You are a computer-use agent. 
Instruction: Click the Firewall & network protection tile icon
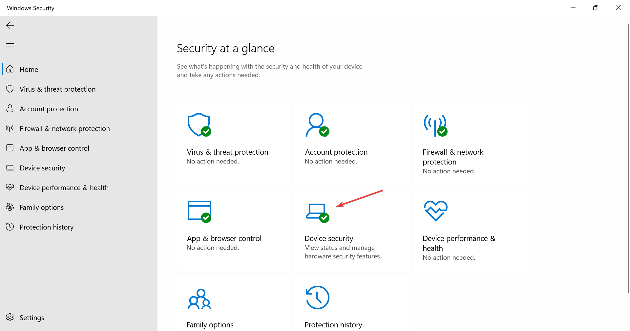[x=435, y=125]
